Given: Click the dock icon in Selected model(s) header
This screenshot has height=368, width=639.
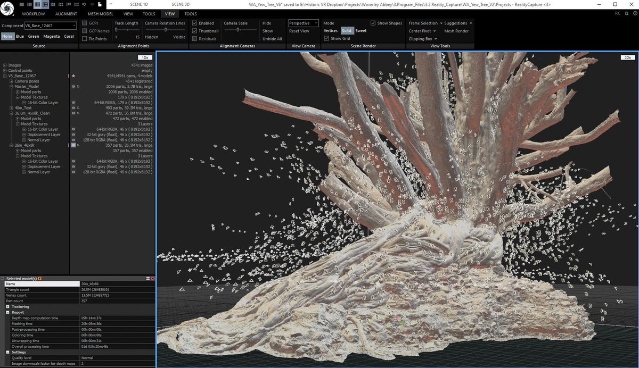Looking at the screenshot, I should click(148, 279).
